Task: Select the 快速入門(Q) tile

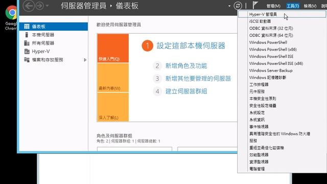Action: pyautogui.click(x=113, y=48)
